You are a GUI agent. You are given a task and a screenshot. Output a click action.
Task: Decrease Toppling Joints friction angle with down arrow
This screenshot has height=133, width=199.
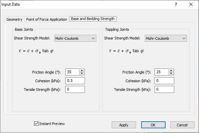171,74
